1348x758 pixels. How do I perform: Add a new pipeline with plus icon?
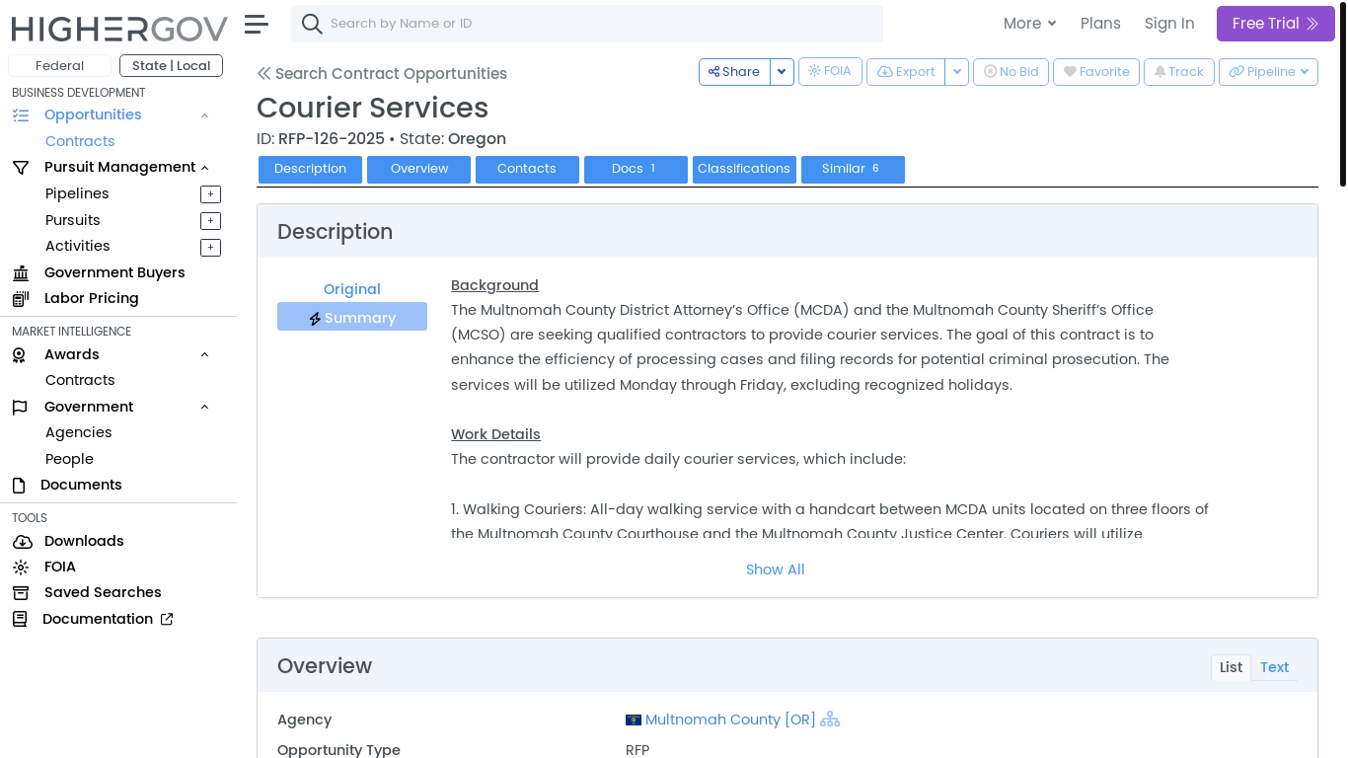[x=210, y=194]
